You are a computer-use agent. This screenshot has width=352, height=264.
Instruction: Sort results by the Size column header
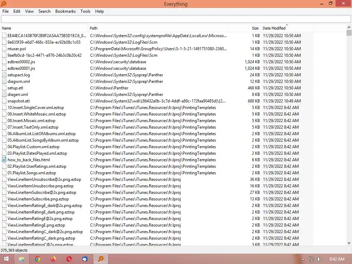tap(244, 28)
